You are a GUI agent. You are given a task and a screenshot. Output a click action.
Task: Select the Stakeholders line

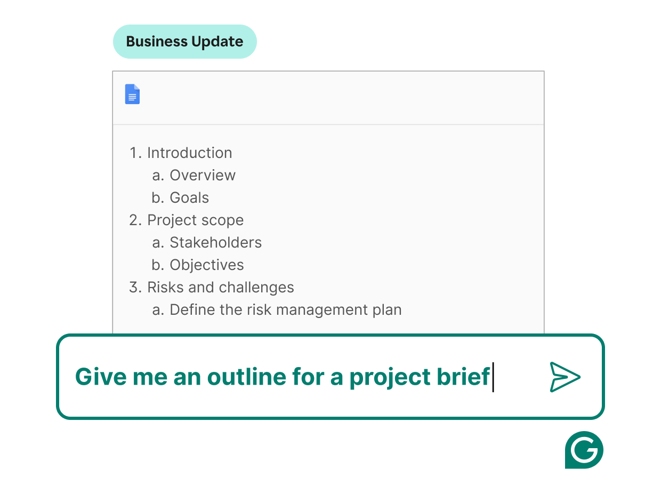point(215,242)
